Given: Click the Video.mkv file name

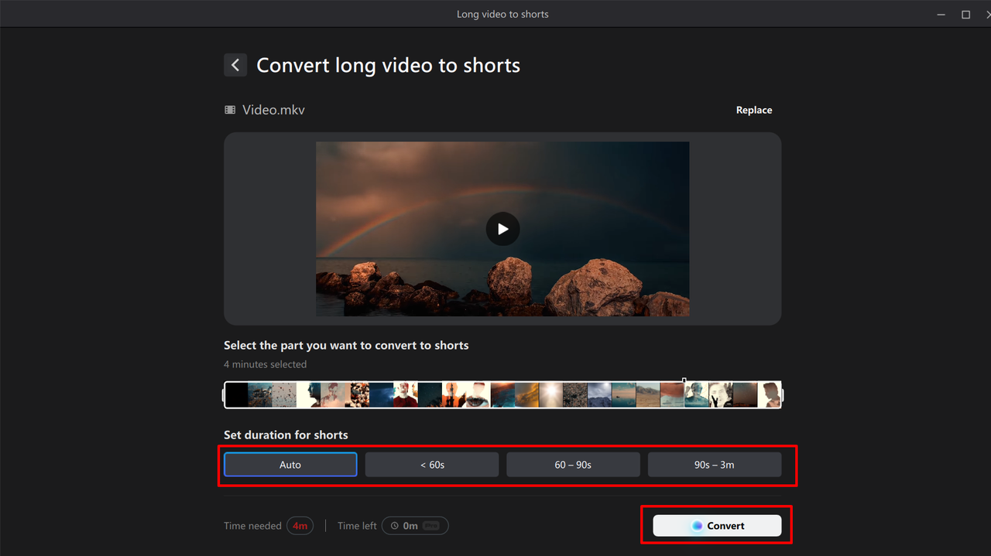Looking at the screenshot, I should click(273, 110).
